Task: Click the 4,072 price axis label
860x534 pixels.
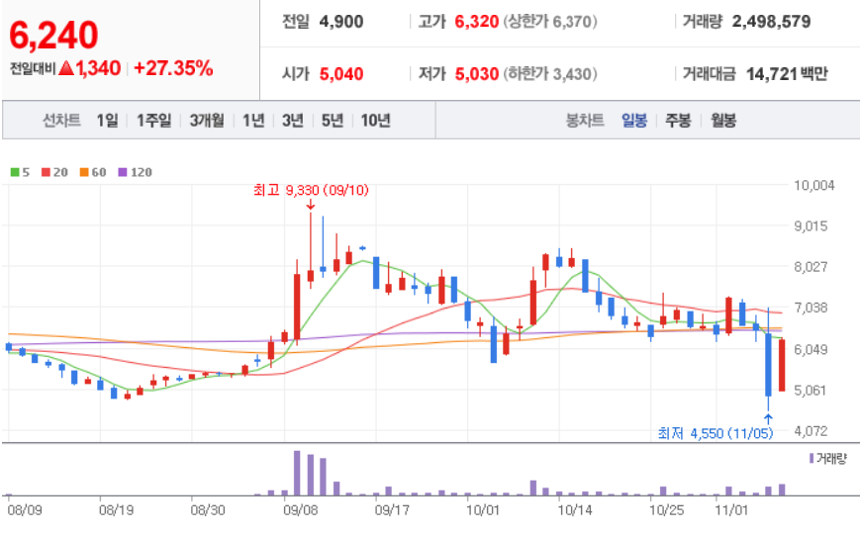Action: click(x=811, y=431)
